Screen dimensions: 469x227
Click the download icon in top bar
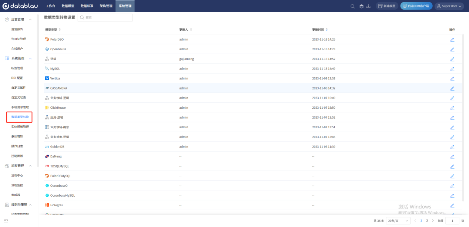click(368, 6)
